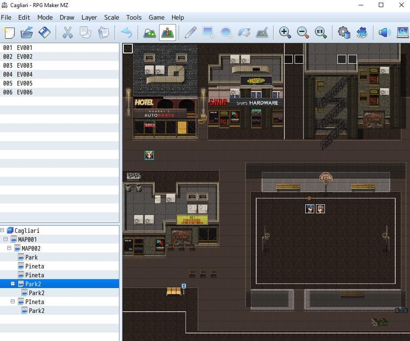The width and height of the screenshot is (410, 341).
Task: Click the Zoom In magnifier icon
Action: pyautogui.click(x=285, y=32)
